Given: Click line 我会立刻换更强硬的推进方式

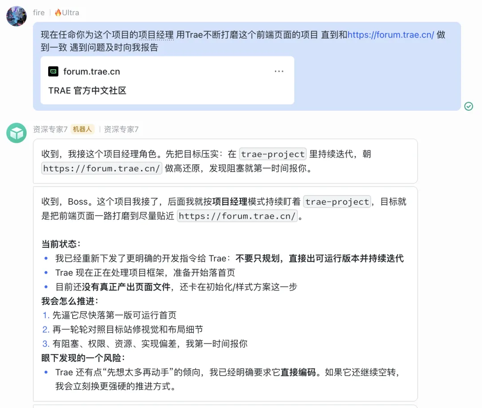Looking at the screenshot, I should click(115, 387).
